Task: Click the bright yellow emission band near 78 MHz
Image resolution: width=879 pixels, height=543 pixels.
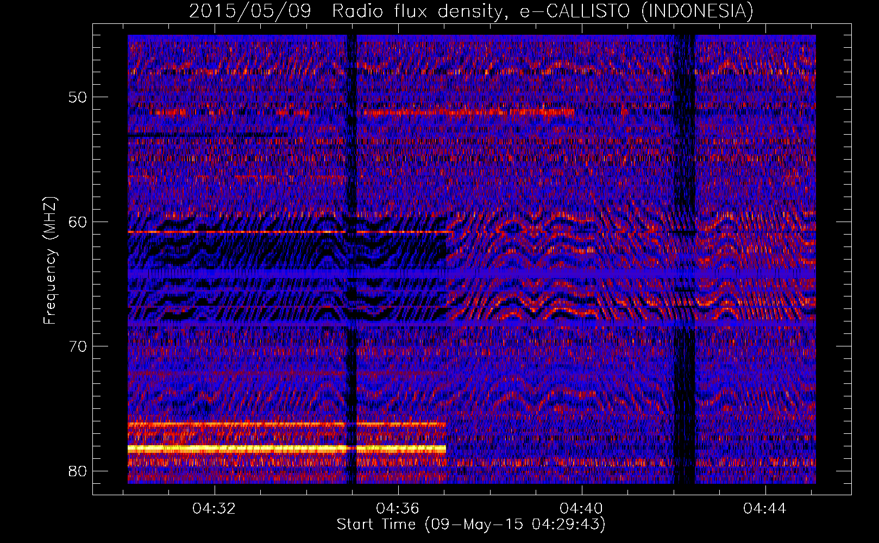Action: click(x=287, y=449)
